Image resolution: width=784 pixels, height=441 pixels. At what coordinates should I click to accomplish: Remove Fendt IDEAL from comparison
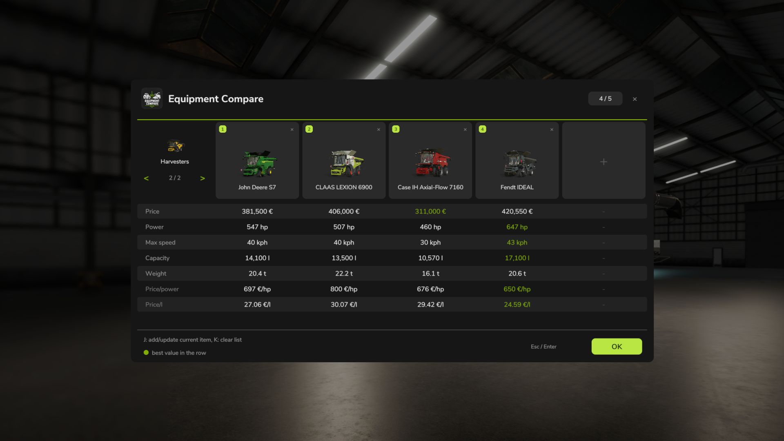pyautogui.click(x=552, y=129)
